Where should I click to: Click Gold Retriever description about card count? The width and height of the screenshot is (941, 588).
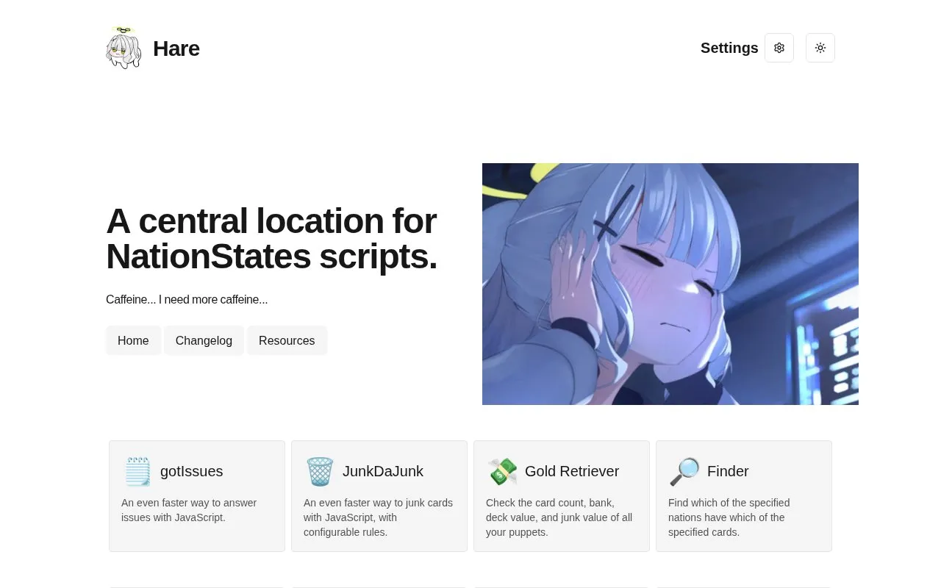point(559,517)
